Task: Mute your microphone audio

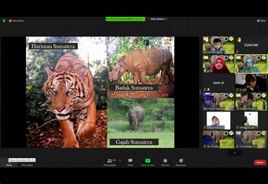Action: pyautogui.click(x=9, y=163)
